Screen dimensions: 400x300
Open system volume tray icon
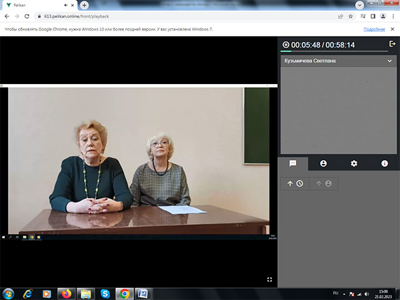pyautogui.click(x=367, y=294)
